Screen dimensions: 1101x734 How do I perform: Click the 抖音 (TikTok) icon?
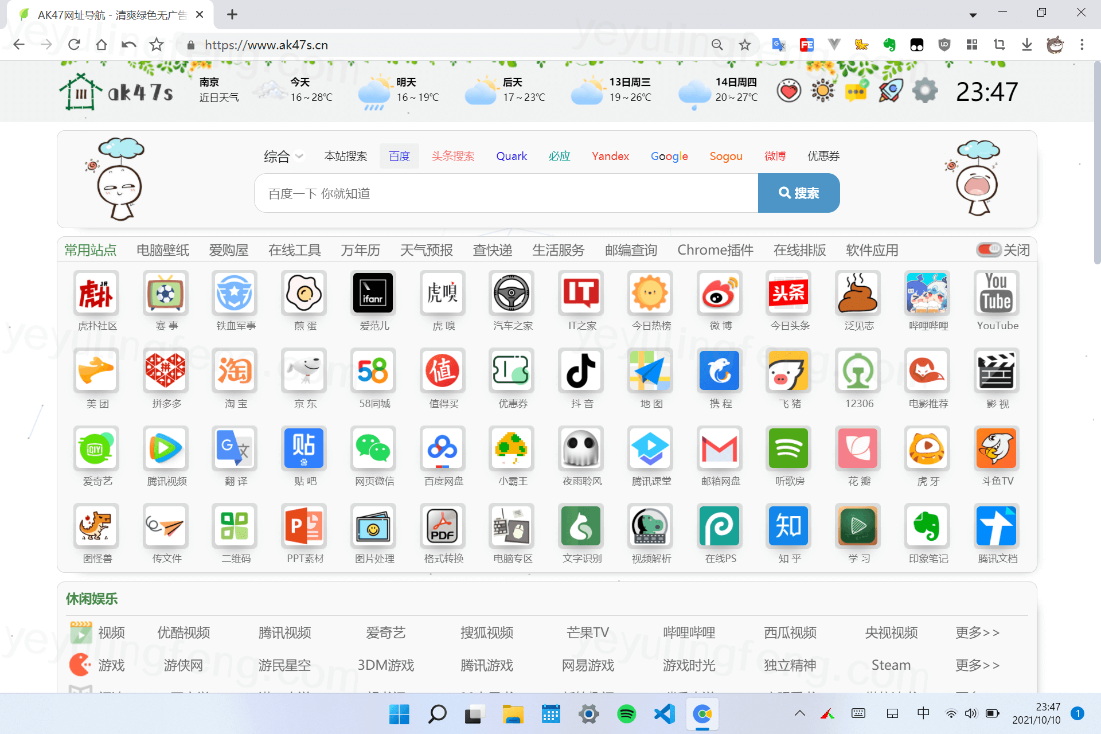tap(581, 371)
